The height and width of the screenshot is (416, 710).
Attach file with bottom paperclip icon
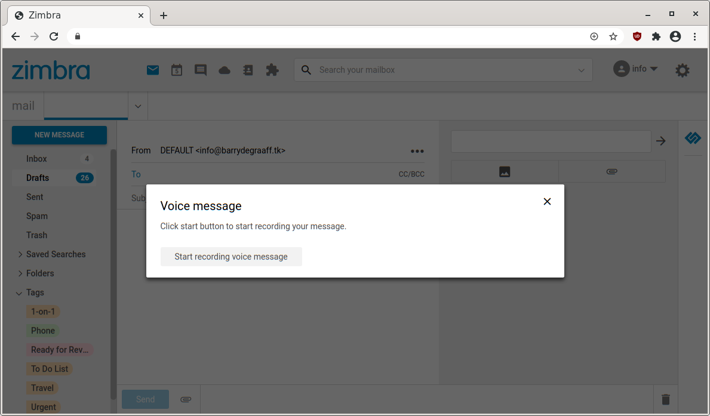(186, 399)
